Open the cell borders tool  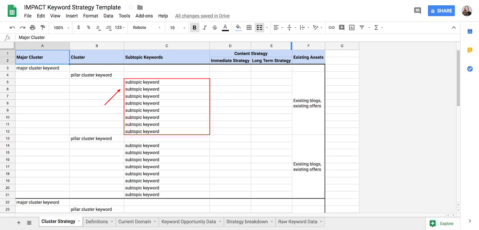click(x=249, y=28)
